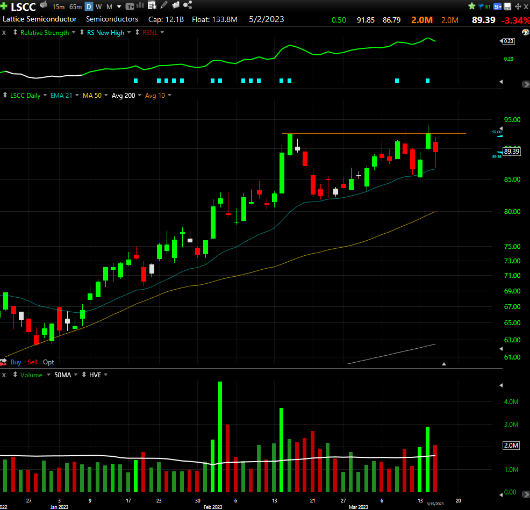Viewport: 530px width, 510px height.
Task: Click the volume pane bottom scale arrow at 0.00
Action: click(501, 494)
